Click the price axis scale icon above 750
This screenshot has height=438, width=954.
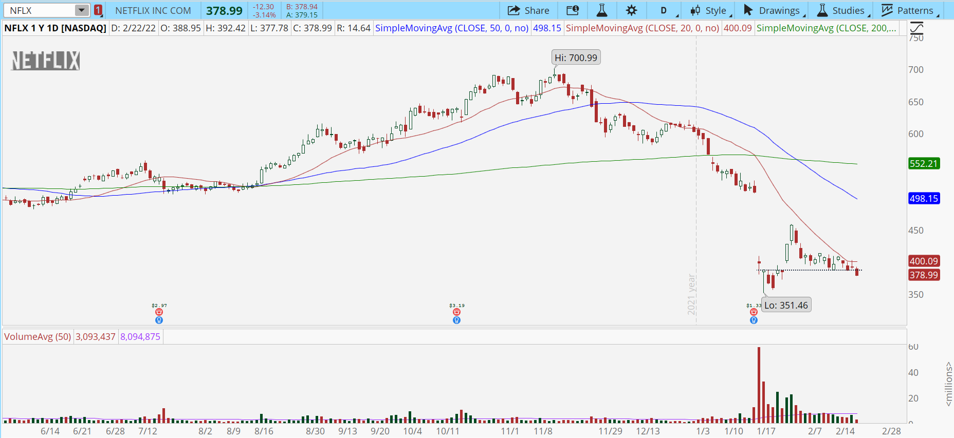916,28
